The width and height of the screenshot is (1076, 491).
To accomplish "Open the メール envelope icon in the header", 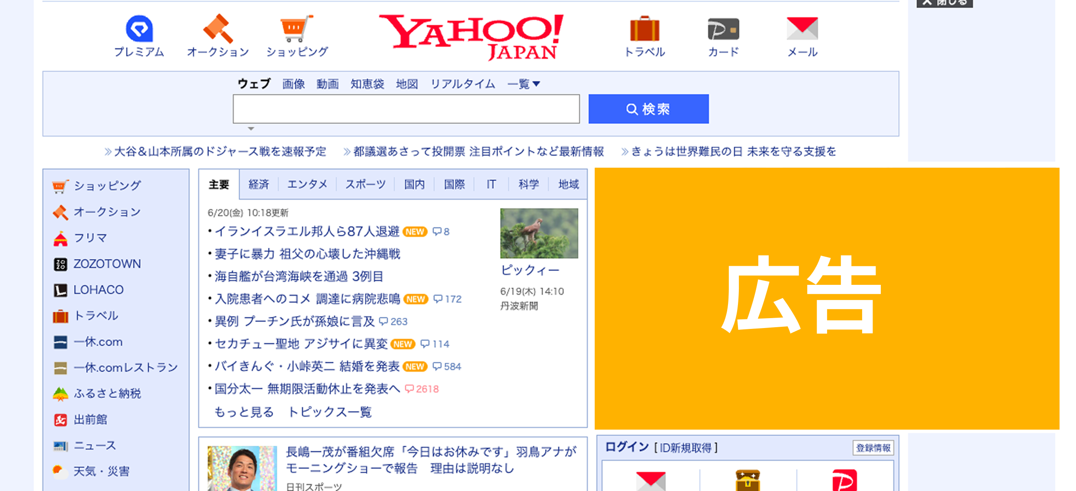I will click(802, 29).
